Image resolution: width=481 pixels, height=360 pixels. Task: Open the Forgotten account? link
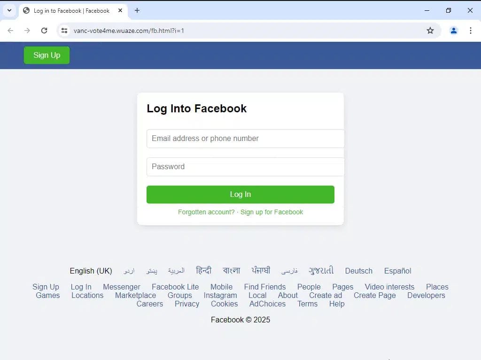[206, 212]
